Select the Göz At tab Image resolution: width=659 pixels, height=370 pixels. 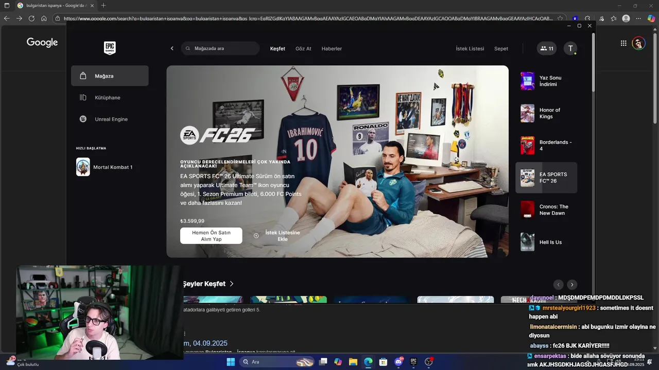tap(303, 48)
